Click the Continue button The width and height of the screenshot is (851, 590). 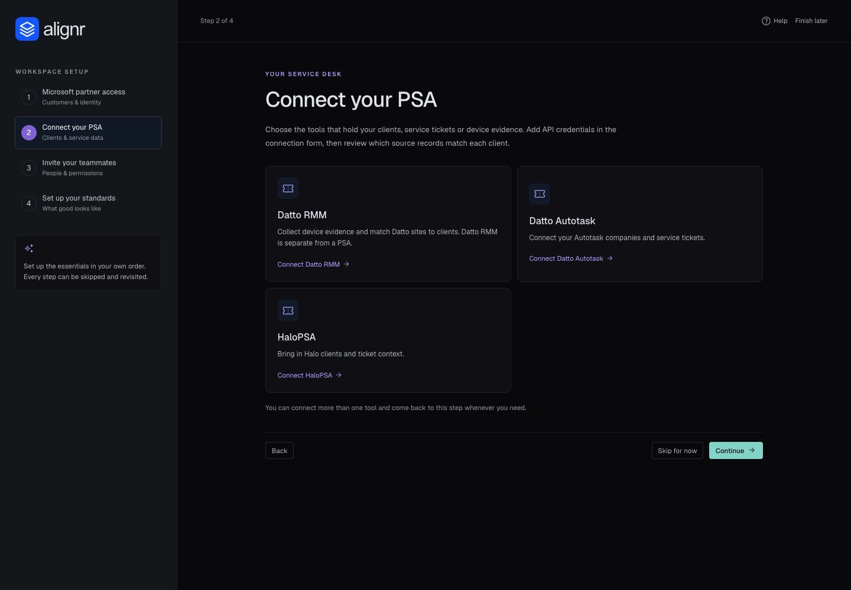pyautogui.click(x=736, y=451)
